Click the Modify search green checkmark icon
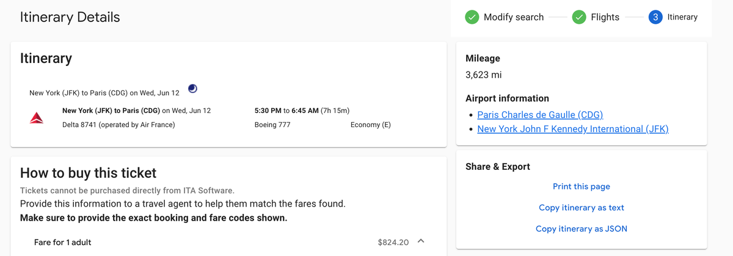The width and height of the screenshot is (733, 256). tap(472, 17)
